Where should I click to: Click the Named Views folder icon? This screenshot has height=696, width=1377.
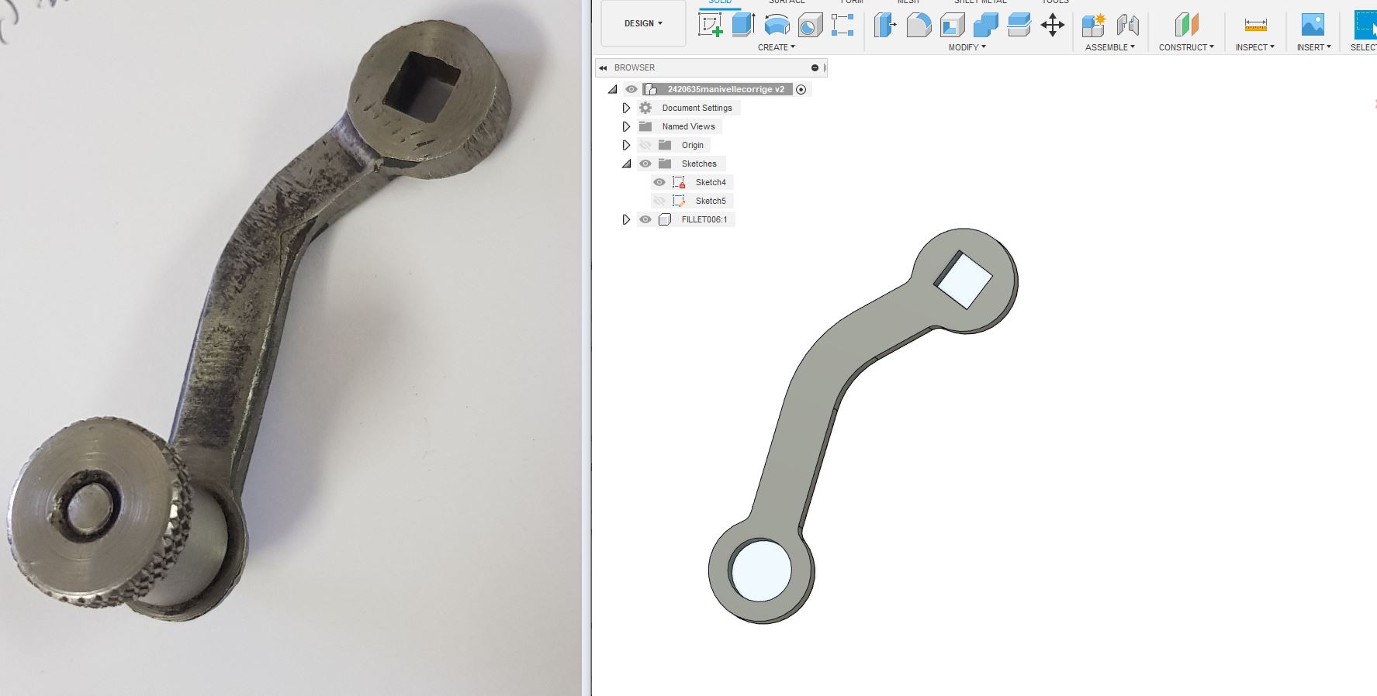[x=645, y=126]
